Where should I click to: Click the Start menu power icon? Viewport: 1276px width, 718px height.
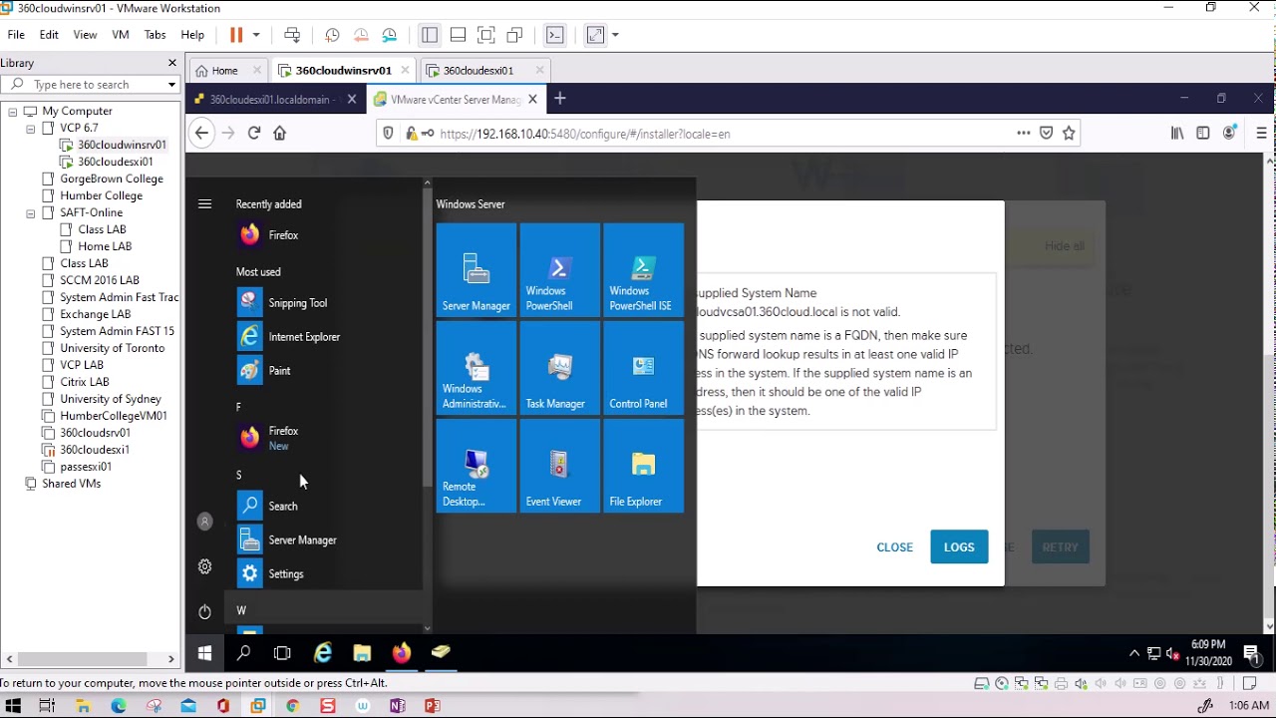(x=204, y=612)
